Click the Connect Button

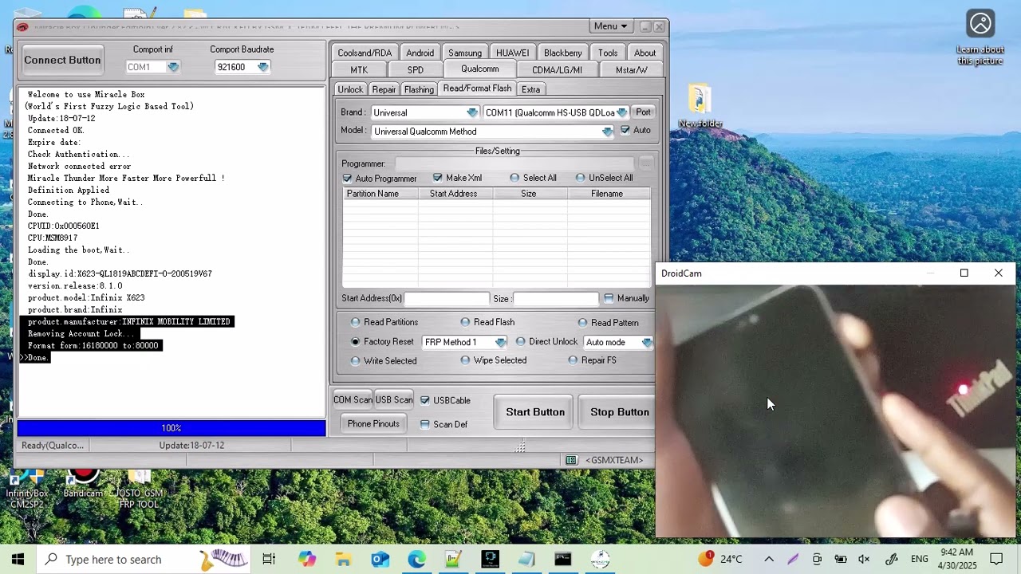pos(62,60)
